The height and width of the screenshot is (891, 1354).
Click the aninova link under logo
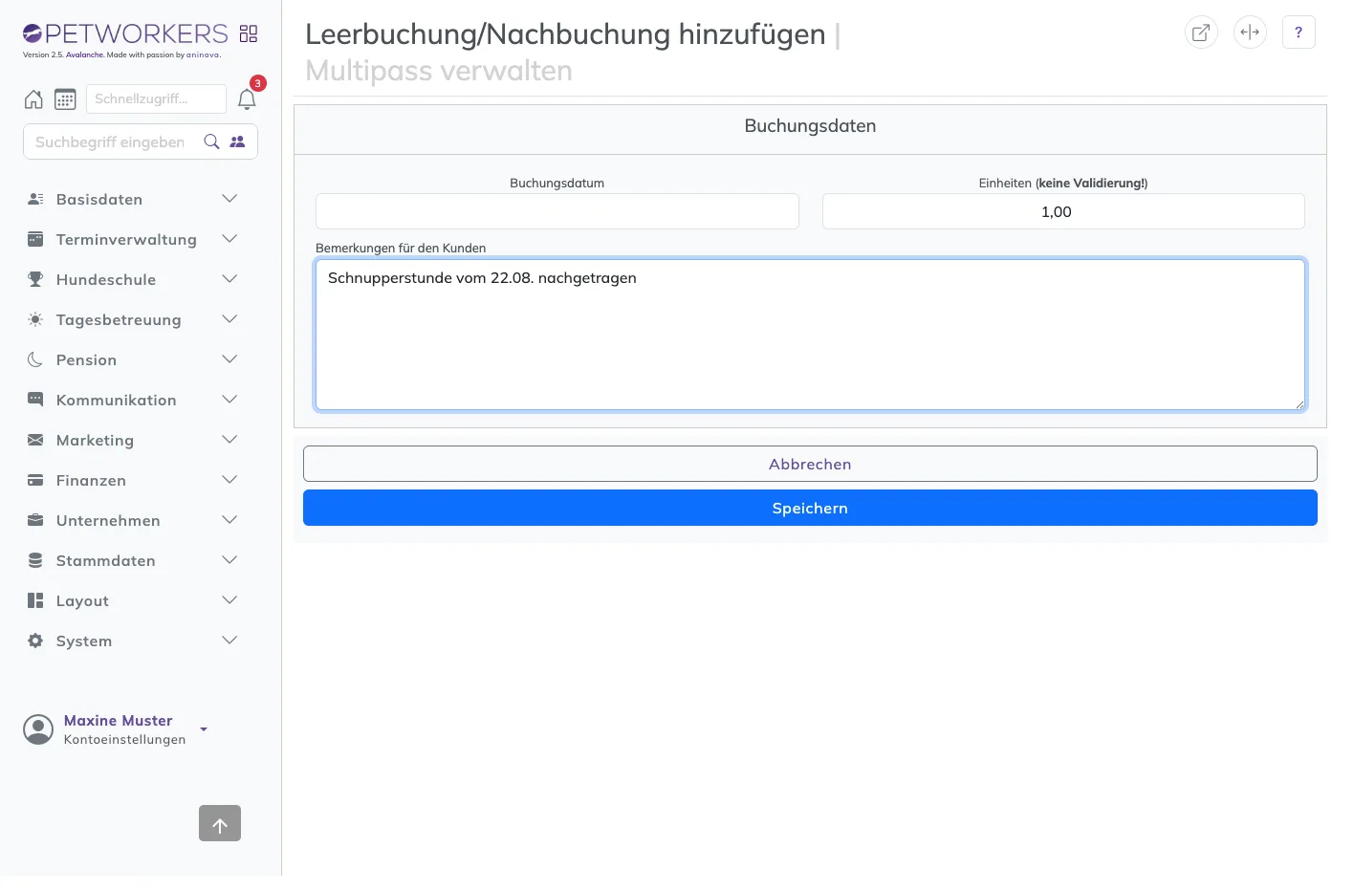pyautogui.click(x=203, y=55)
